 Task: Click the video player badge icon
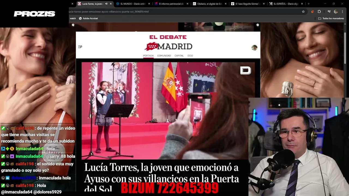pos(245,71)
